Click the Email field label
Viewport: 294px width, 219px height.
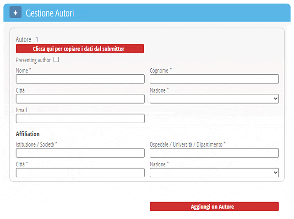point(21,110)
